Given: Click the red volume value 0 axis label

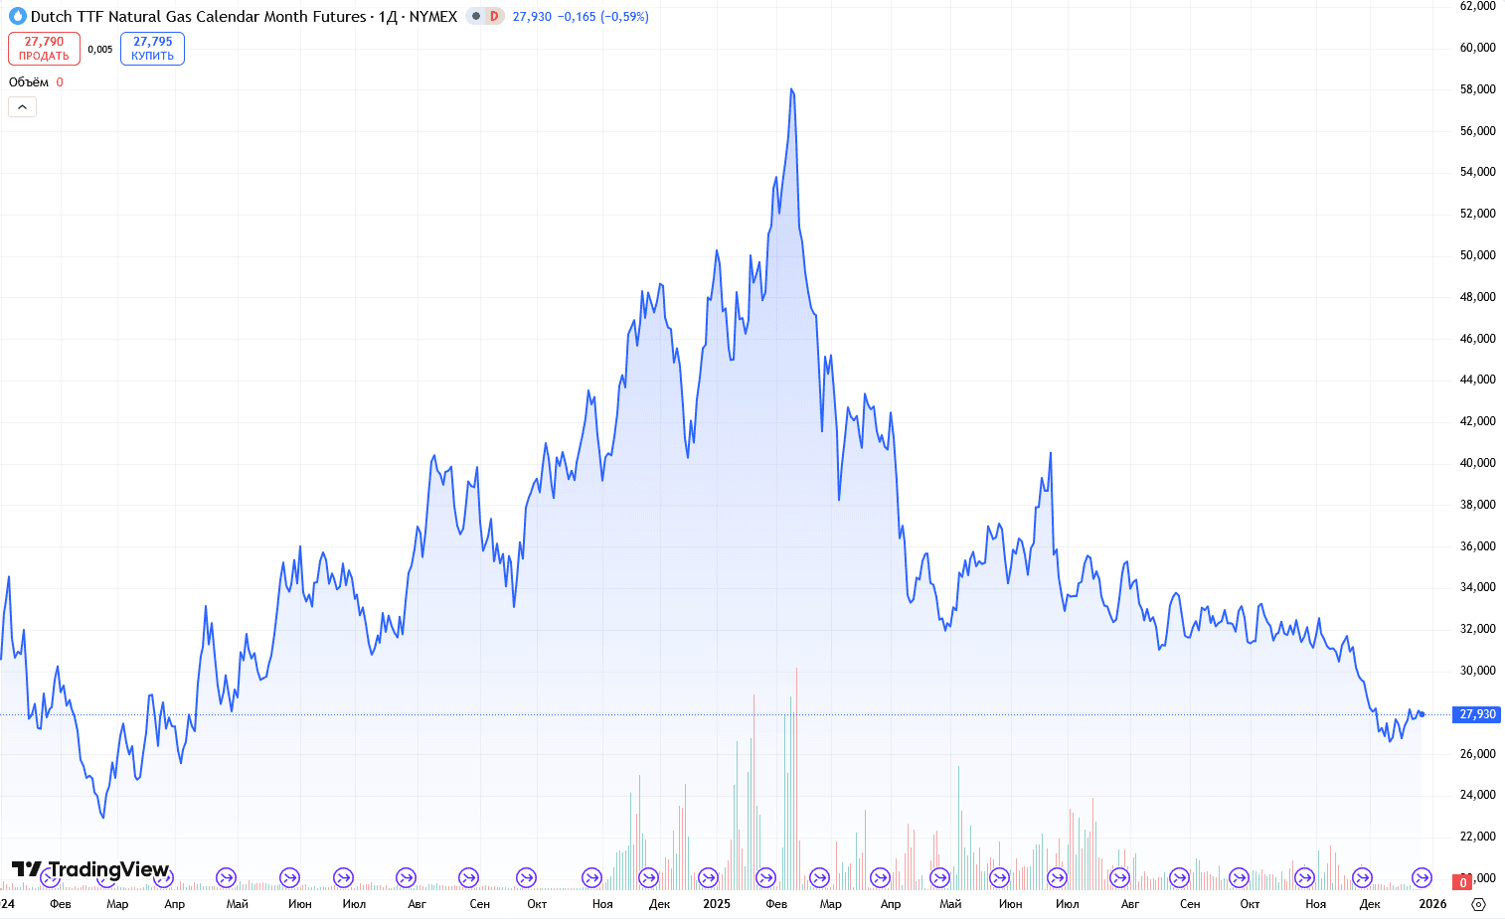Looking at the screenshot, I should tap(1463, 882).
